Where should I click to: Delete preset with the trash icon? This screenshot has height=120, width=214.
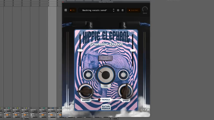[123, 10]
